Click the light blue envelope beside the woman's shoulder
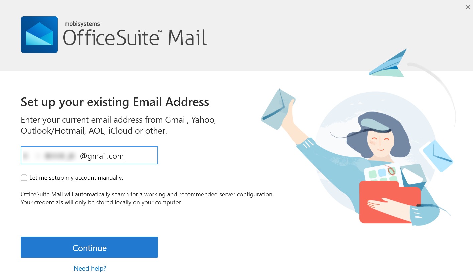 tap(437, 156)
